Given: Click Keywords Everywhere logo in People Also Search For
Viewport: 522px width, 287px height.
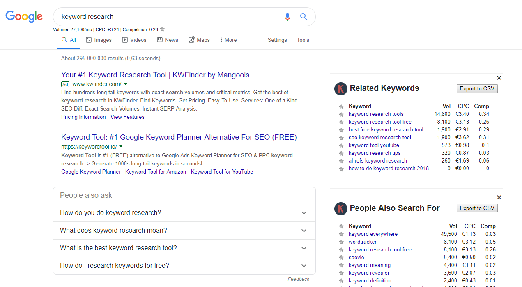Looking at the screenshot, I should coord(341,209).
